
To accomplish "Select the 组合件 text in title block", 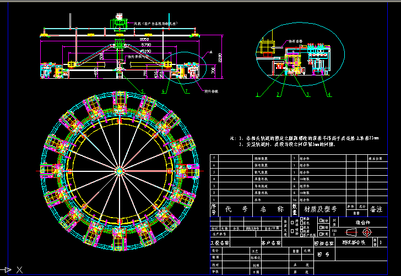I will [364, 222].
